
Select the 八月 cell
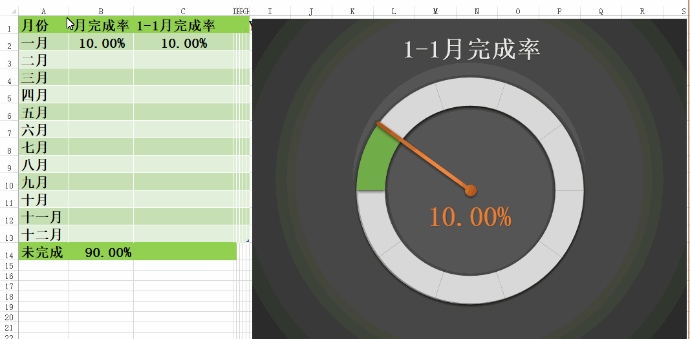click(43, 165)
